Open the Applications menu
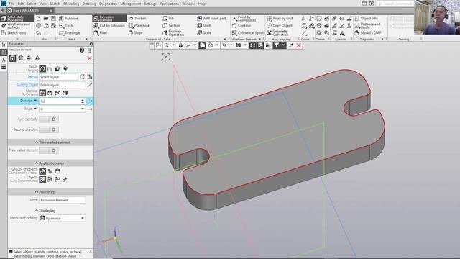This screenshot has height=259, width=460. tap(170, 4)
